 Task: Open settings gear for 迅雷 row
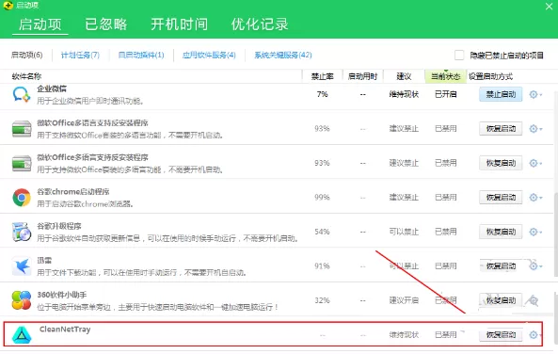(x=534, y=266)
